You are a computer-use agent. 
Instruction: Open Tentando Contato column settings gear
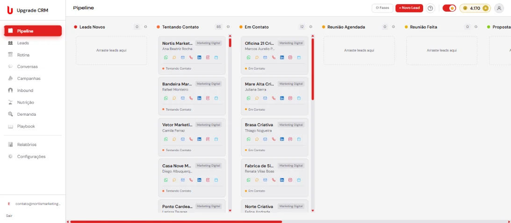pyautogui.click(x=228, y=27)
